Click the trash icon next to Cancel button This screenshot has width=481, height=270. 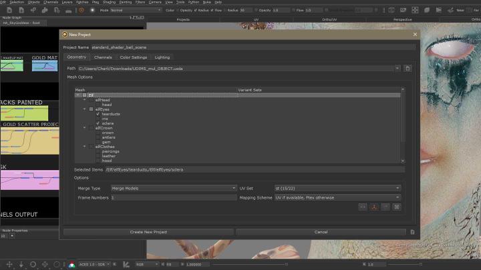(412, 232)
